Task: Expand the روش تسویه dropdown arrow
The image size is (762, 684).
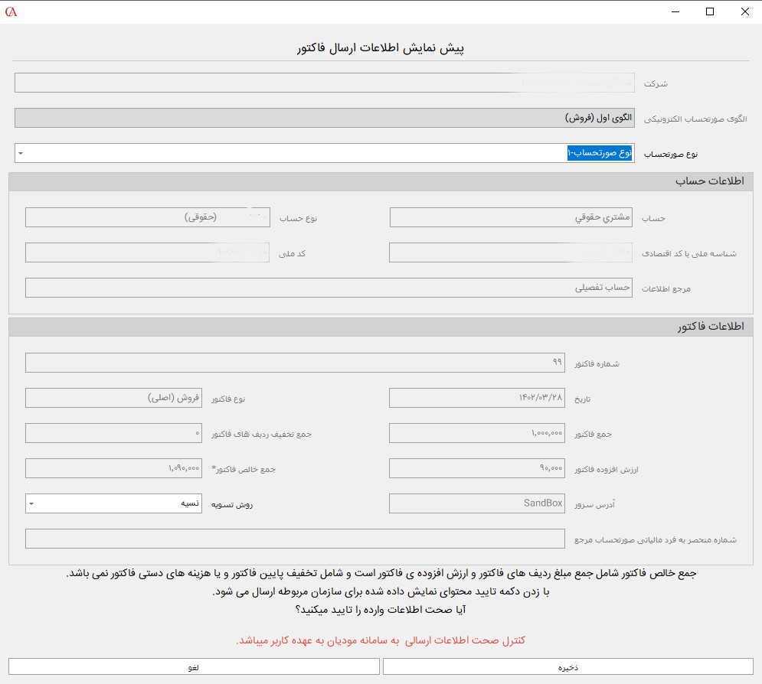Action: pos(31,503)
